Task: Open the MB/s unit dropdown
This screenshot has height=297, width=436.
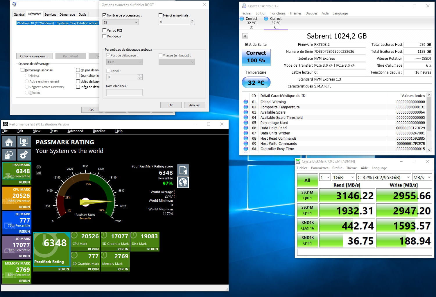Action: 421,177
